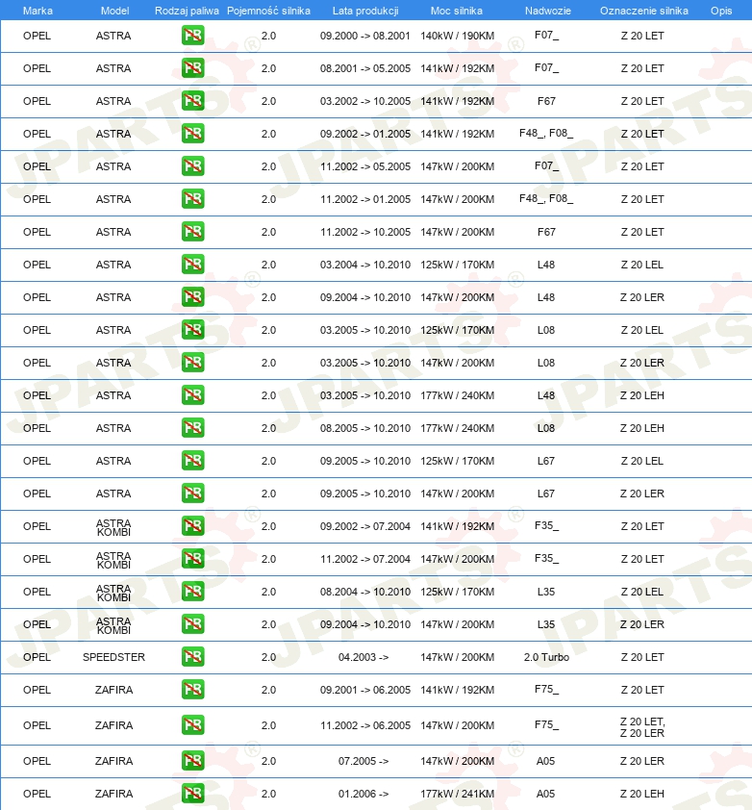Click fuel icon in Zafira 07.2005 row

tap(192, 761)
